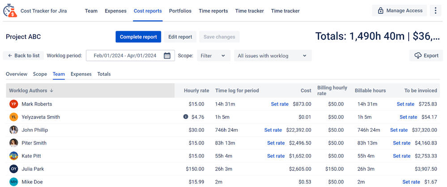Click Set rate beside Mark Roberts' $725.83 invoice
Image resolution: width=447 pixels, height=187 pixels.
click(405, 104)
